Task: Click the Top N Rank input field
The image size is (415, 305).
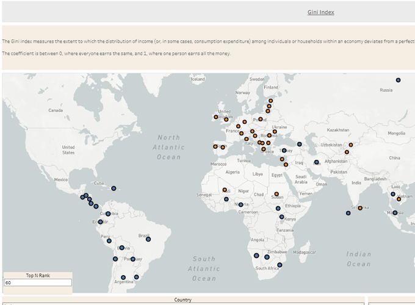Action: tap(37, 282)
